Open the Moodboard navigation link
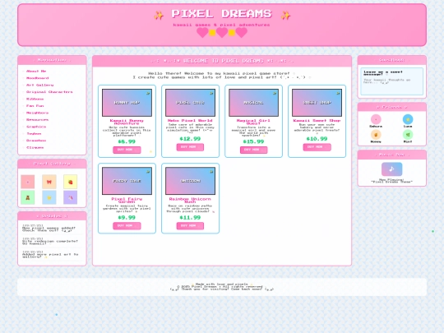444x333 pixels. [x=37, y=78]
